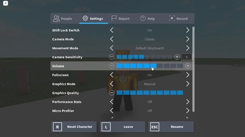Select previous Camera Mode option
Image resolution: width=245 pixels, height=137 pixels.
[111, 39]
